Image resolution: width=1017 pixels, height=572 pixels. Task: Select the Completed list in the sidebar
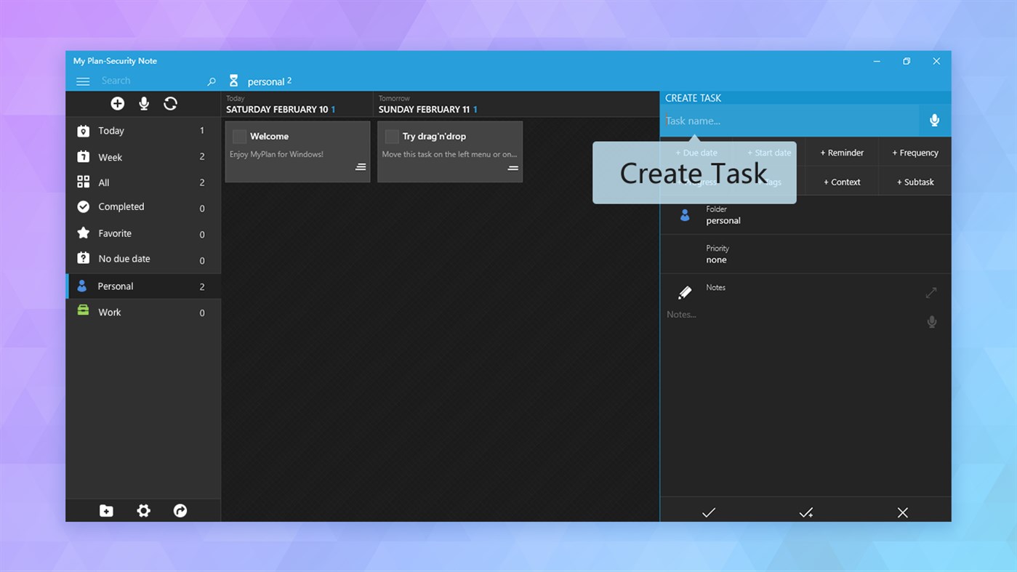tap(121, 206)
